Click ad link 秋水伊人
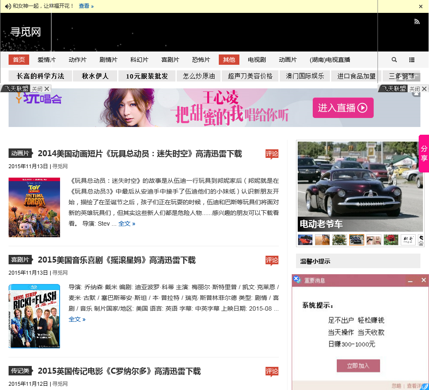Image resolution: width=429 pixels, height=390 pixels. pyautogui.click(x=95, y=76)
